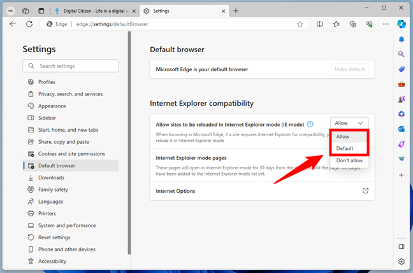Open the paper plane Drop icon in the sidebar
This screenshot has height=273, width=413.
point(401,158)
